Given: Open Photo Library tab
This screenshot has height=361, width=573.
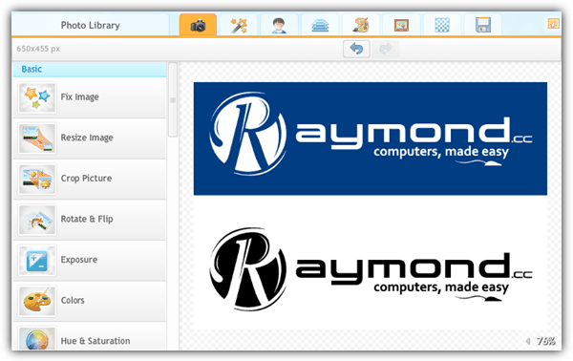Looking at the screenshot, I should click(91, 25).
